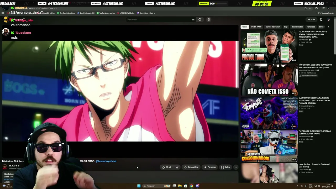
Task: Open YouTube notifications bell
Action: (321, 19)
